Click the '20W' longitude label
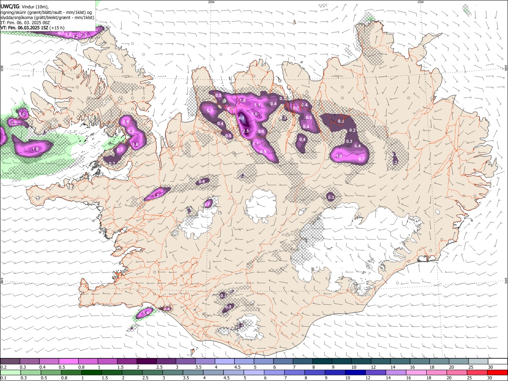Screen dimensions: 508x381 pyautogui.click(x=211, y=2)
